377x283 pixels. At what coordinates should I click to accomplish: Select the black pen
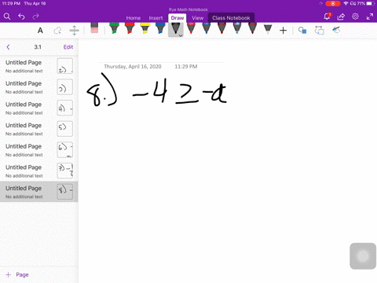click(175, 29)
